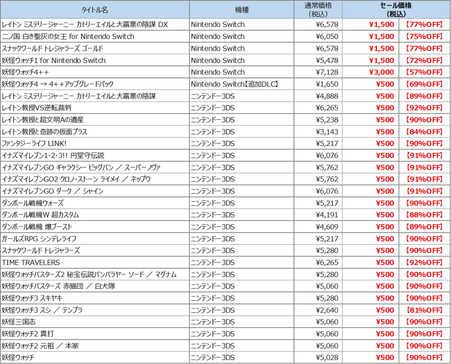
Task: Click the ¥6,076 price for ダーク／シャイン
Action: (x=327, y=191)
